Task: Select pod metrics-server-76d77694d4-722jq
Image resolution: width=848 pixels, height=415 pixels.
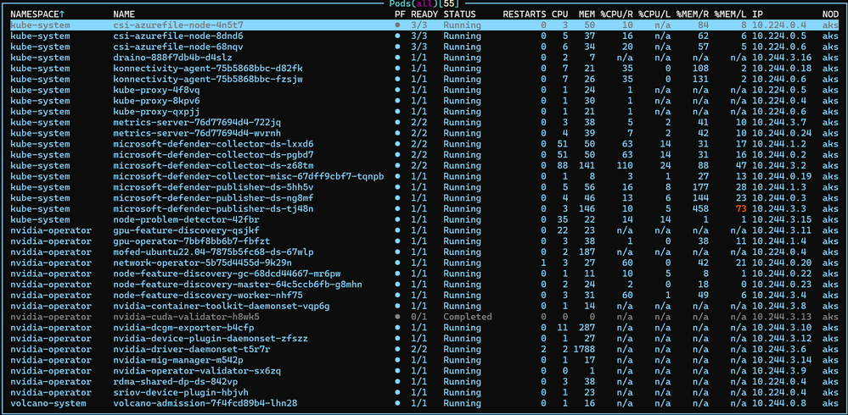Action: pos(424,122)
